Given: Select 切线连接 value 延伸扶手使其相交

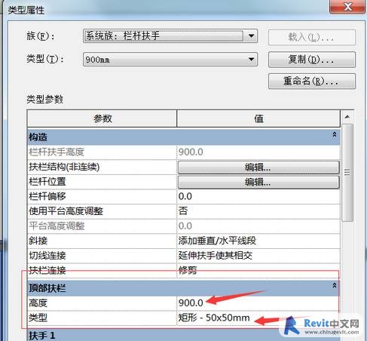Looking at the screenshot, I should [258, 256].
